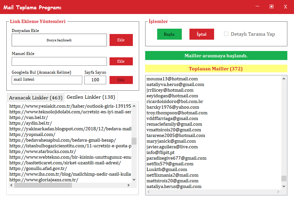
Task: Click up arrow of mail list scrollbar
Action: tap(284, 79)
